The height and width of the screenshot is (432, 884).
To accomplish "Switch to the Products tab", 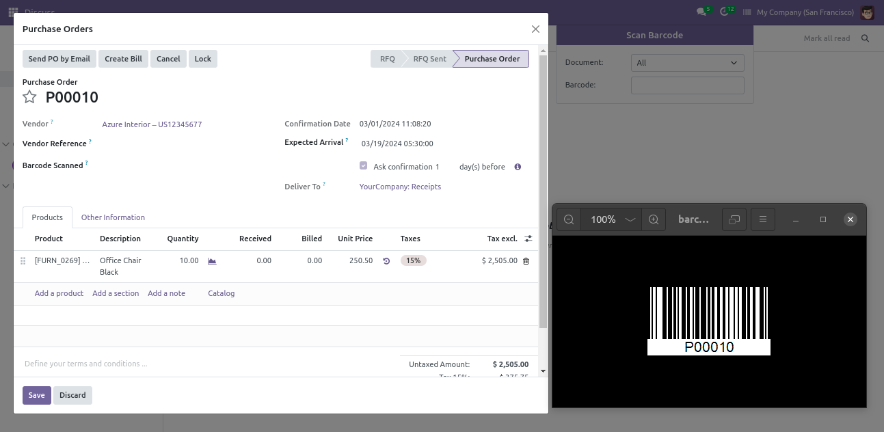I will [x=47, y=217].
